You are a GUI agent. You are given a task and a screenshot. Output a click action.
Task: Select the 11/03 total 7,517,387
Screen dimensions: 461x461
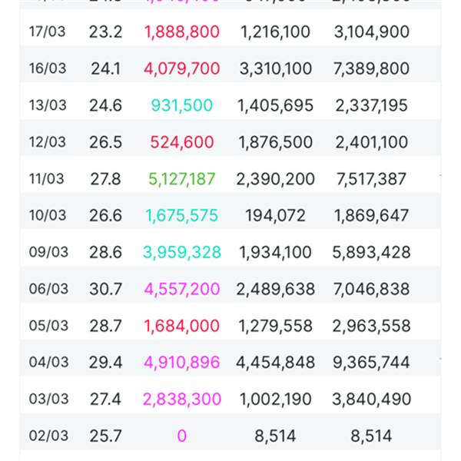(372, 179)
